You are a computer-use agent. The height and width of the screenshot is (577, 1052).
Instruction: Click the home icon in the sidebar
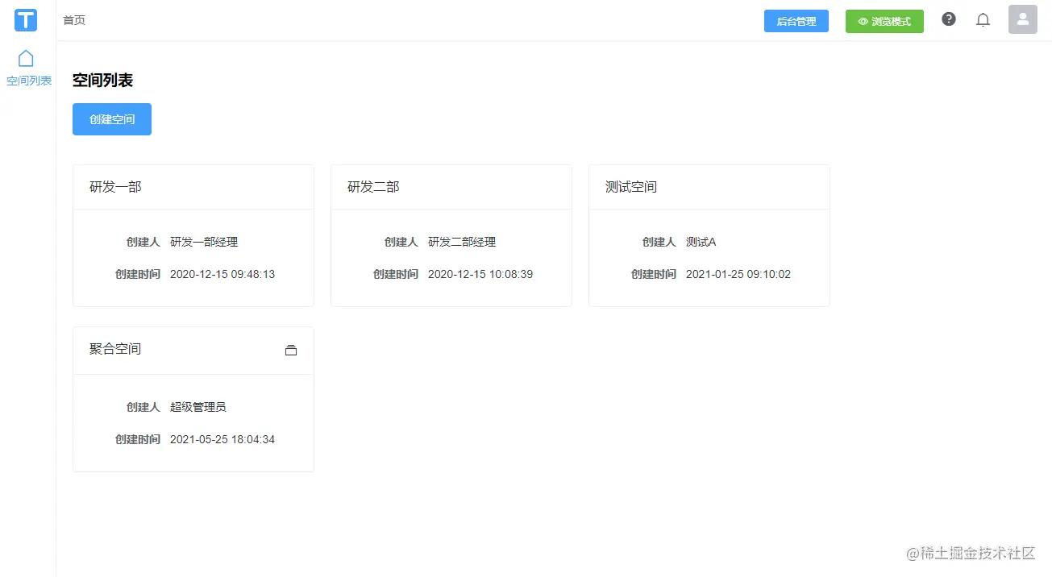(26, 58)
